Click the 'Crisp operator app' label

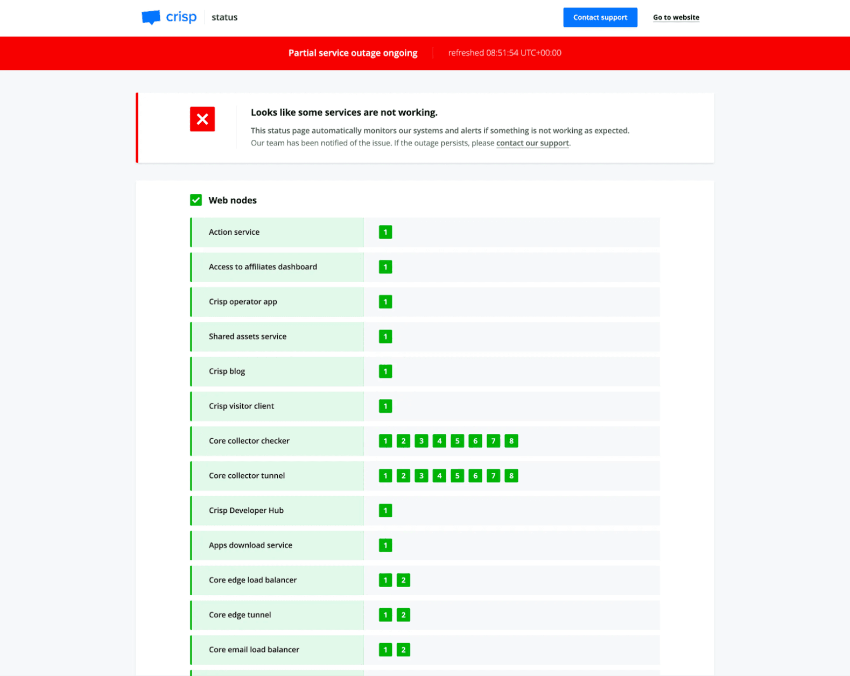[243, 302]
